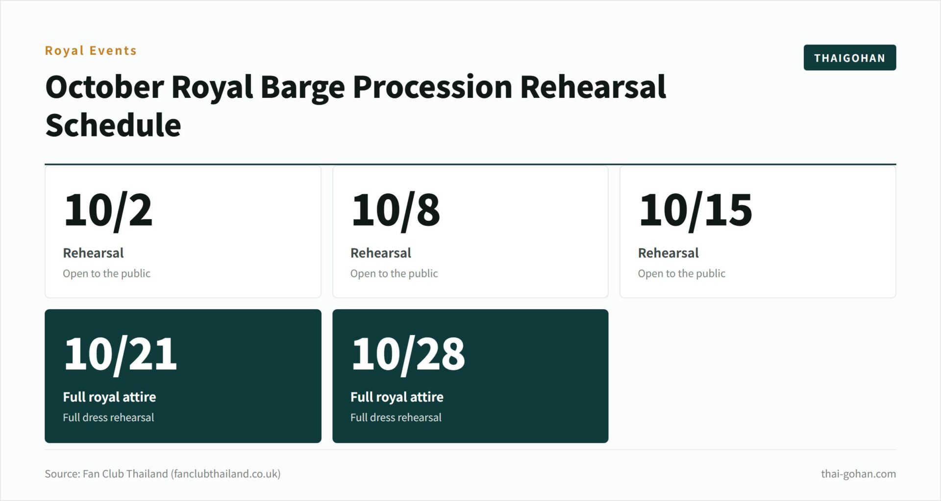Click 'Full dress rehearsal' in 10/21 card
The height and width of the screenshot is (501, 941).
pyautogui.click(x=108, y=417)
